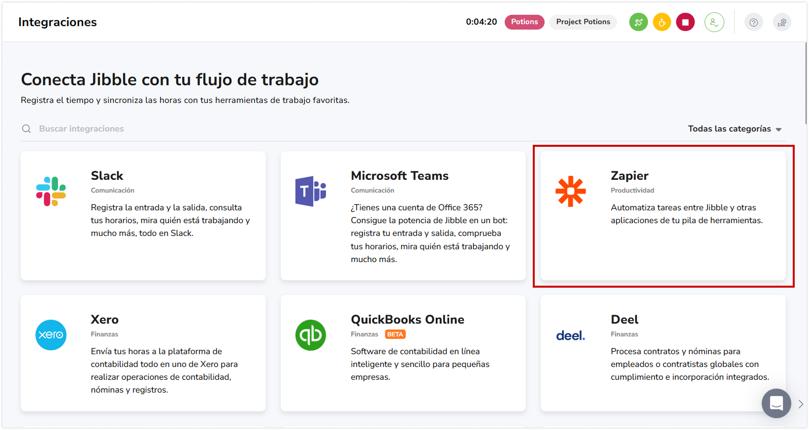Screen dimensions: 809x430
Task: Click the Comunicación label under Slack
Action: click(112, 191)
